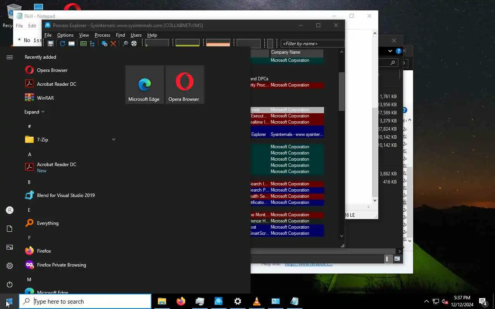Click the taskbar search box
Image resolution: width=495 pixels, height=309 pixels.
pos(85,301)
